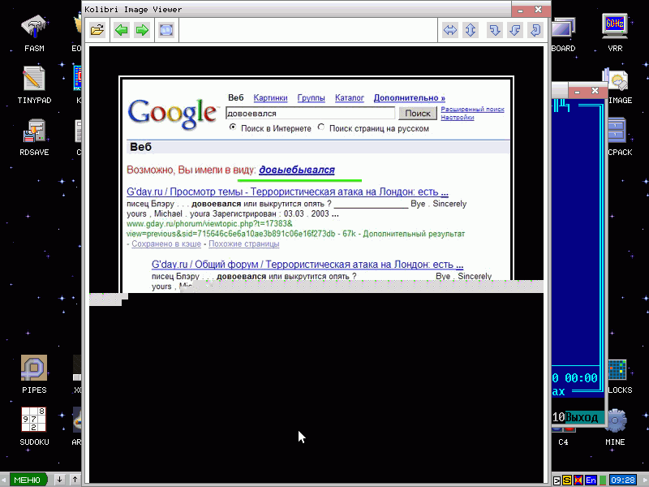Go to previous image with left green arrow
This screenshot has width=649, height=487.
tap(121, 31)
